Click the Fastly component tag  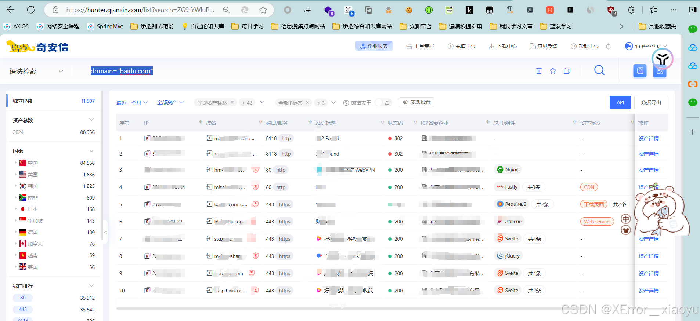pyautogui.click(x=507, y=187)
